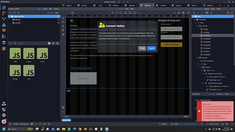Select large thumbnails view icon in assets panel
235x132 pixels.
49,43
